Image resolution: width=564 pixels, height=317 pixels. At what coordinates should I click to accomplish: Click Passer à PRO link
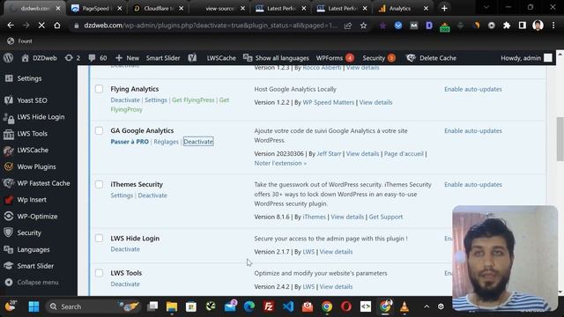point(130,142)
